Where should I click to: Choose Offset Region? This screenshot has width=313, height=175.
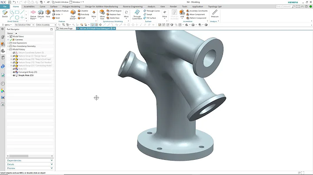(x=114, y=11)
